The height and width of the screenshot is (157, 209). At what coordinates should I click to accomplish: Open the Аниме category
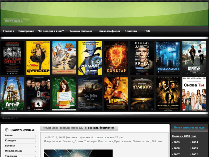[9, 135]
